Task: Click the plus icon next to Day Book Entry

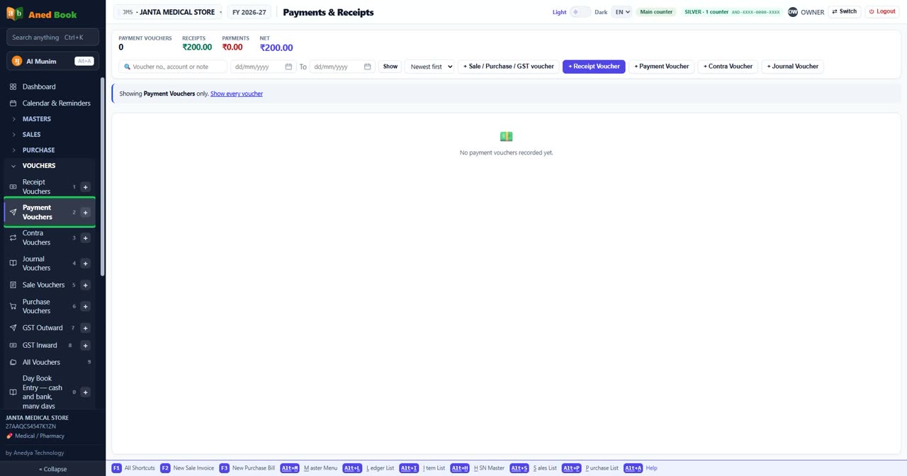Action: click(x=86, y=392)
